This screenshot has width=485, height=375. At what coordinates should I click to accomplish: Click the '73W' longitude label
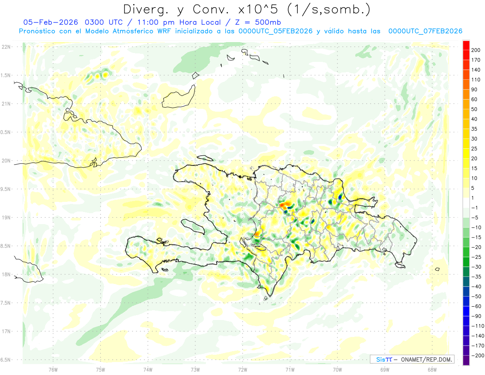pyautogui.click(x=195, y=369)
